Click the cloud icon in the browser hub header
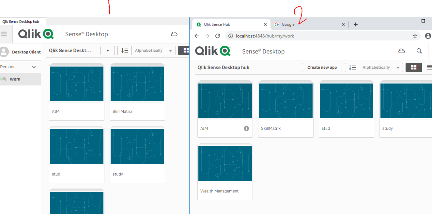 click(x=402, y=51)
